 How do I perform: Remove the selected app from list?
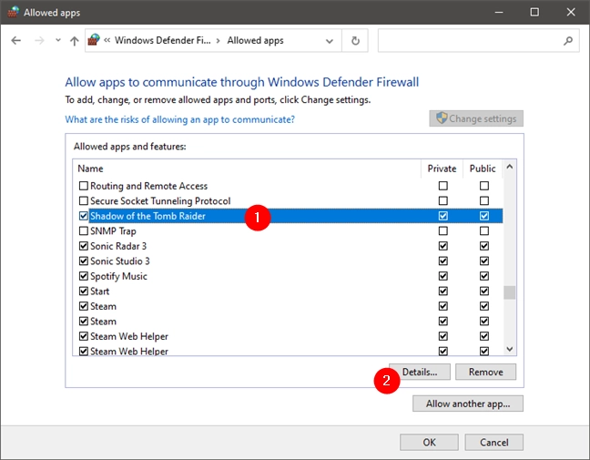click(x=486, y=372)
